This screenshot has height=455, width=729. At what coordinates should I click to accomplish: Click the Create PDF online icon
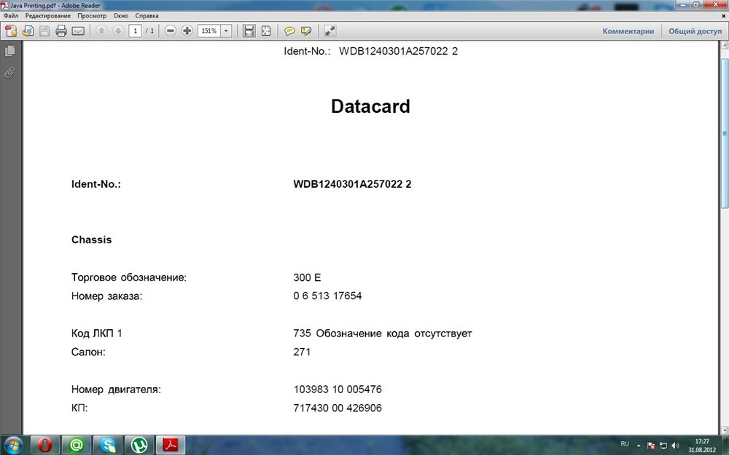click(x=11, y=31)
